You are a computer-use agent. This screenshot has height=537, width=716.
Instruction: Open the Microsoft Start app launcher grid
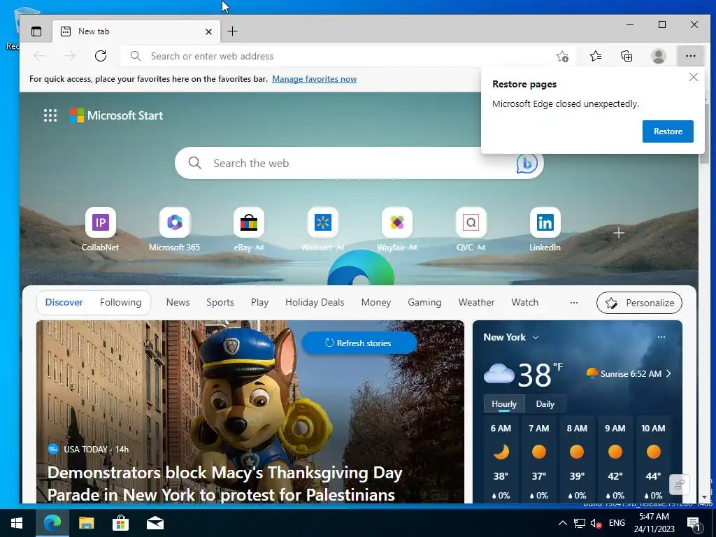point(50,115)
